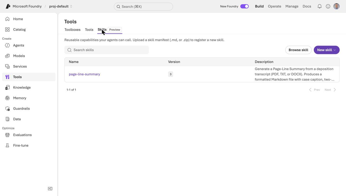Open the Operate top menu
The image size is (346, 196).
pos(274,6)
